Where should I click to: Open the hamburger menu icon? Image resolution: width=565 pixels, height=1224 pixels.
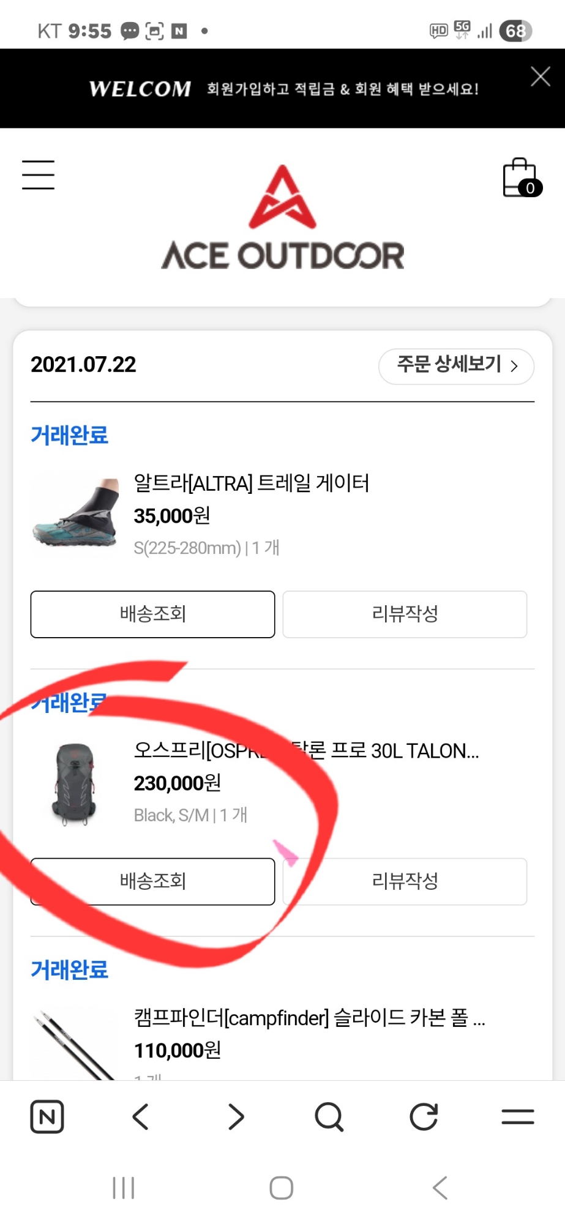38,175
